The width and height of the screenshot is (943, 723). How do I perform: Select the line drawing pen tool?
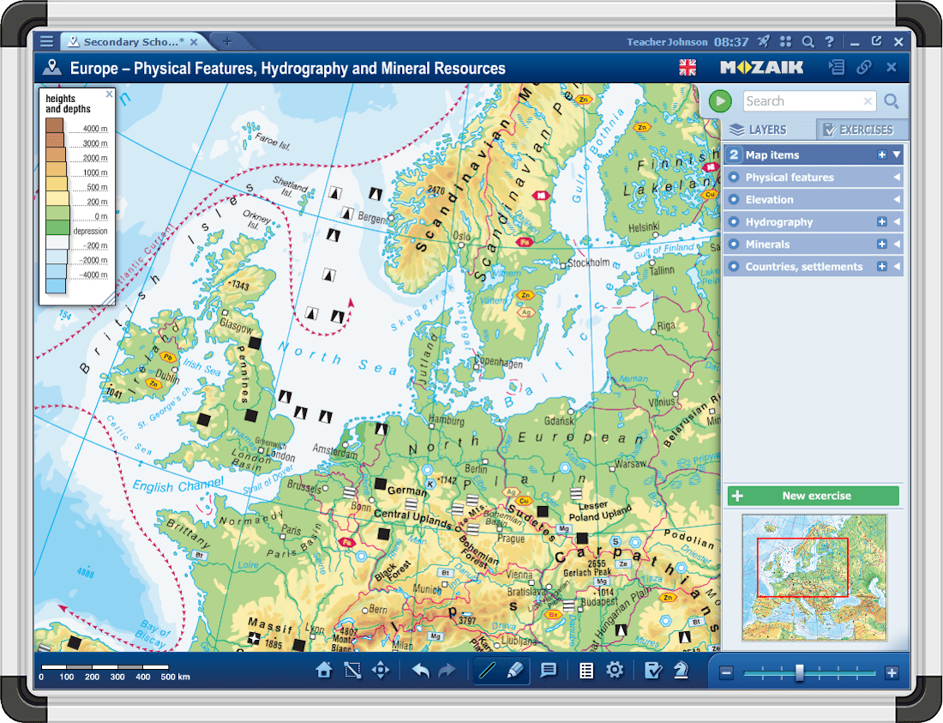[x=487, y=671]
